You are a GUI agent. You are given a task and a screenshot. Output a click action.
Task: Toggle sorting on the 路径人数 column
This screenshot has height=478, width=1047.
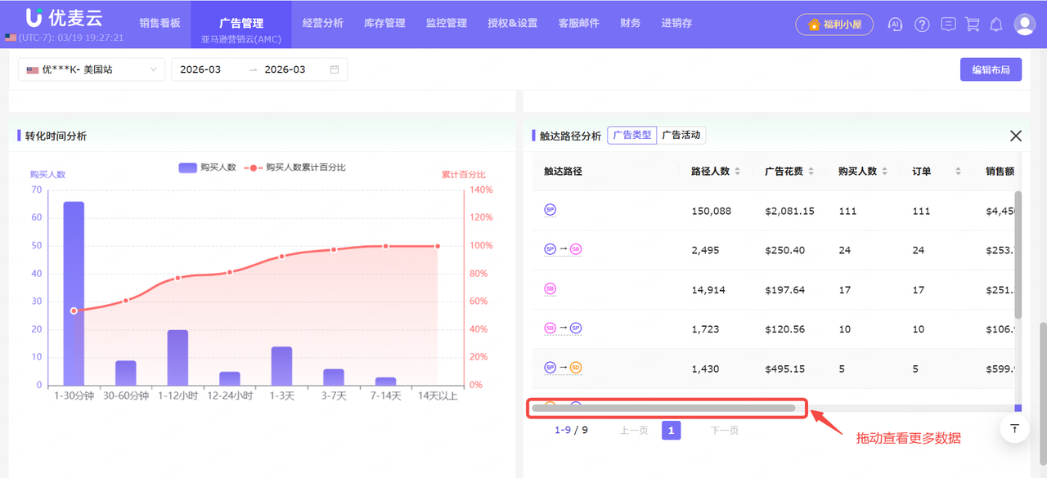739,170
